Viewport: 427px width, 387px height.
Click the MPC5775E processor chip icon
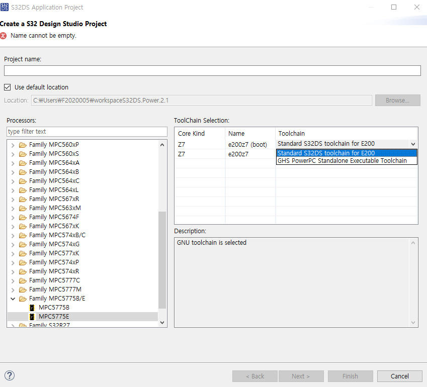tap(32, 316)
